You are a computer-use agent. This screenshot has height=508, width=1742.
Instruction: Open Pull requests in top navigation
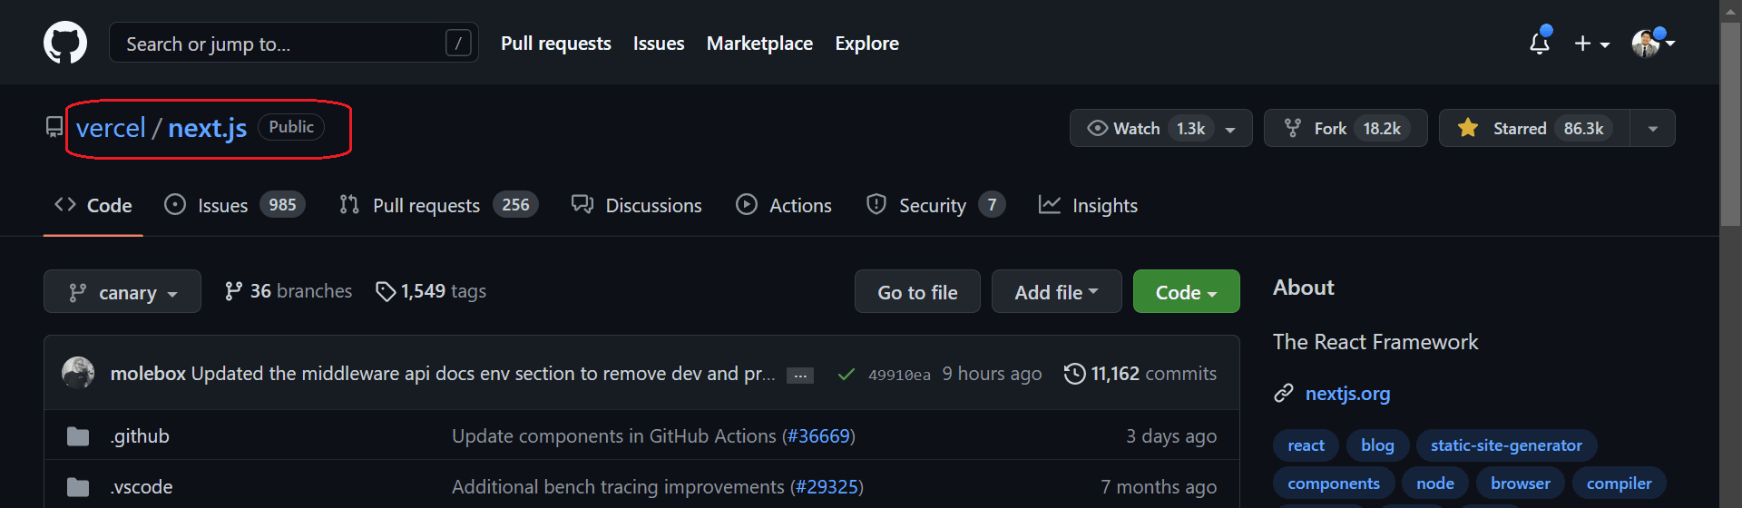click(556, 44)
